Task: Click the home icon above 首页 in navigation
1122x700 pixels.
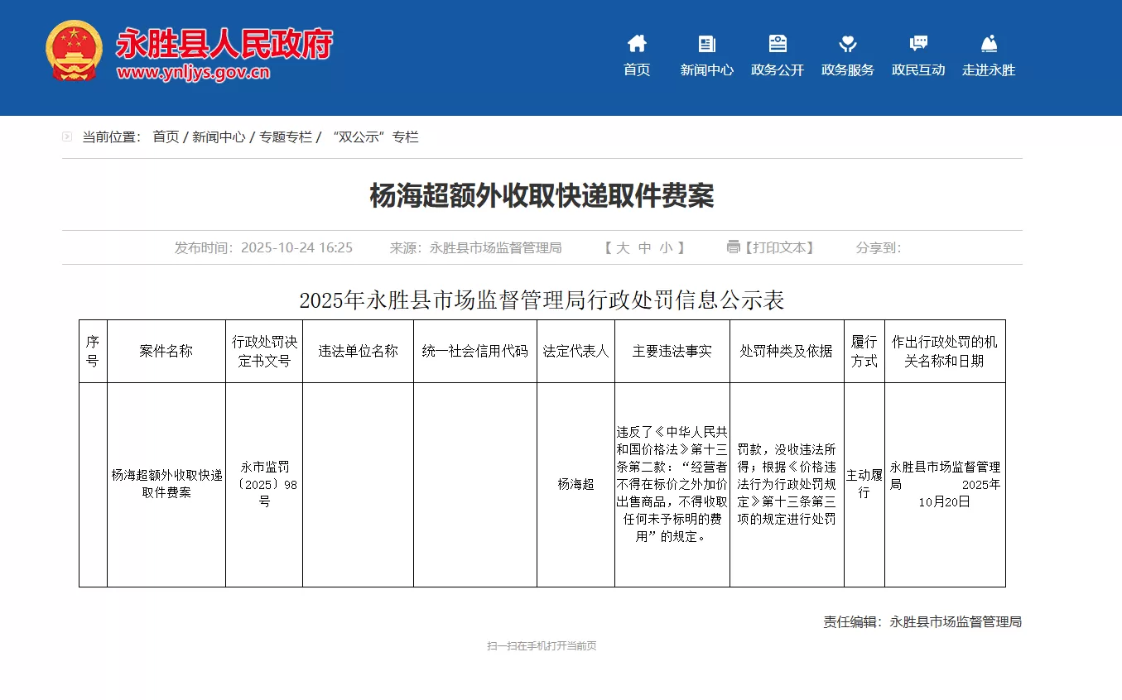Action: [636, 41]
